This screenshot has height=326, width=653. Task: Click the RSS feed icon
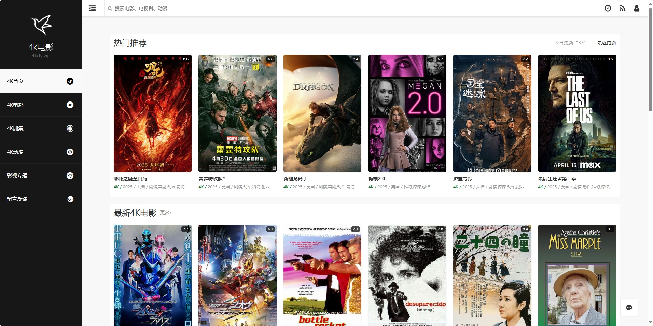(622, 8)
